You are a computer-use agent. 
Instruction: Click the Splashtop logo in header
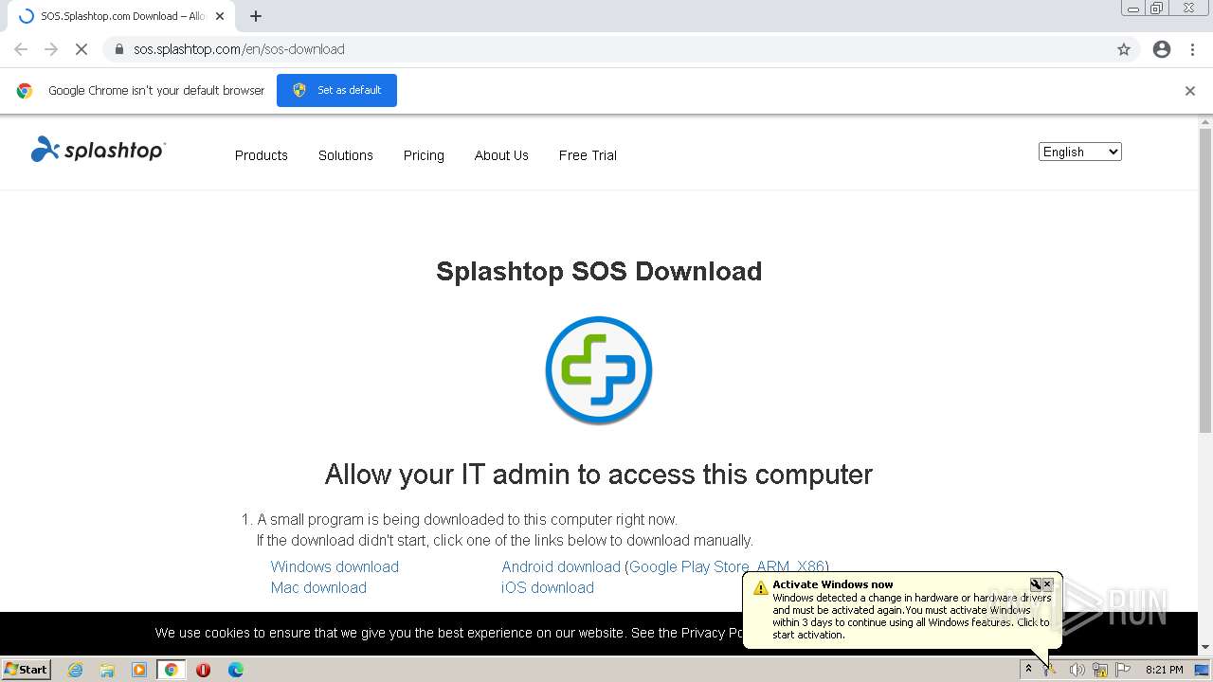pyautogui.click(x=99, y=150)
